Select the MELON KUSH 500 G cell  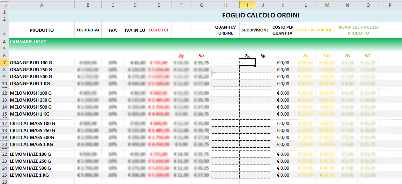42,107
